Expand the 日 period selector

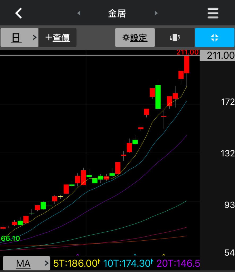coord(19,38)
